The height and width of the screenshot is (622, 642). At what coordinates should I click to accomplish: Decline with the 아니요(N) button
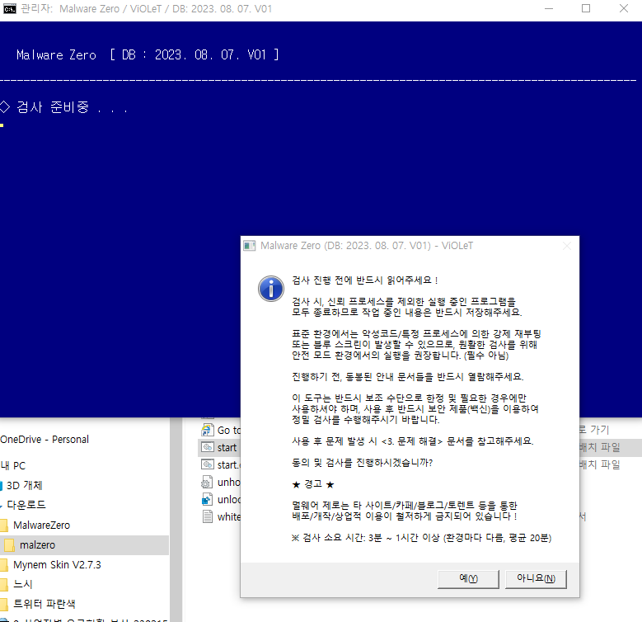click(x=536, y=578)
